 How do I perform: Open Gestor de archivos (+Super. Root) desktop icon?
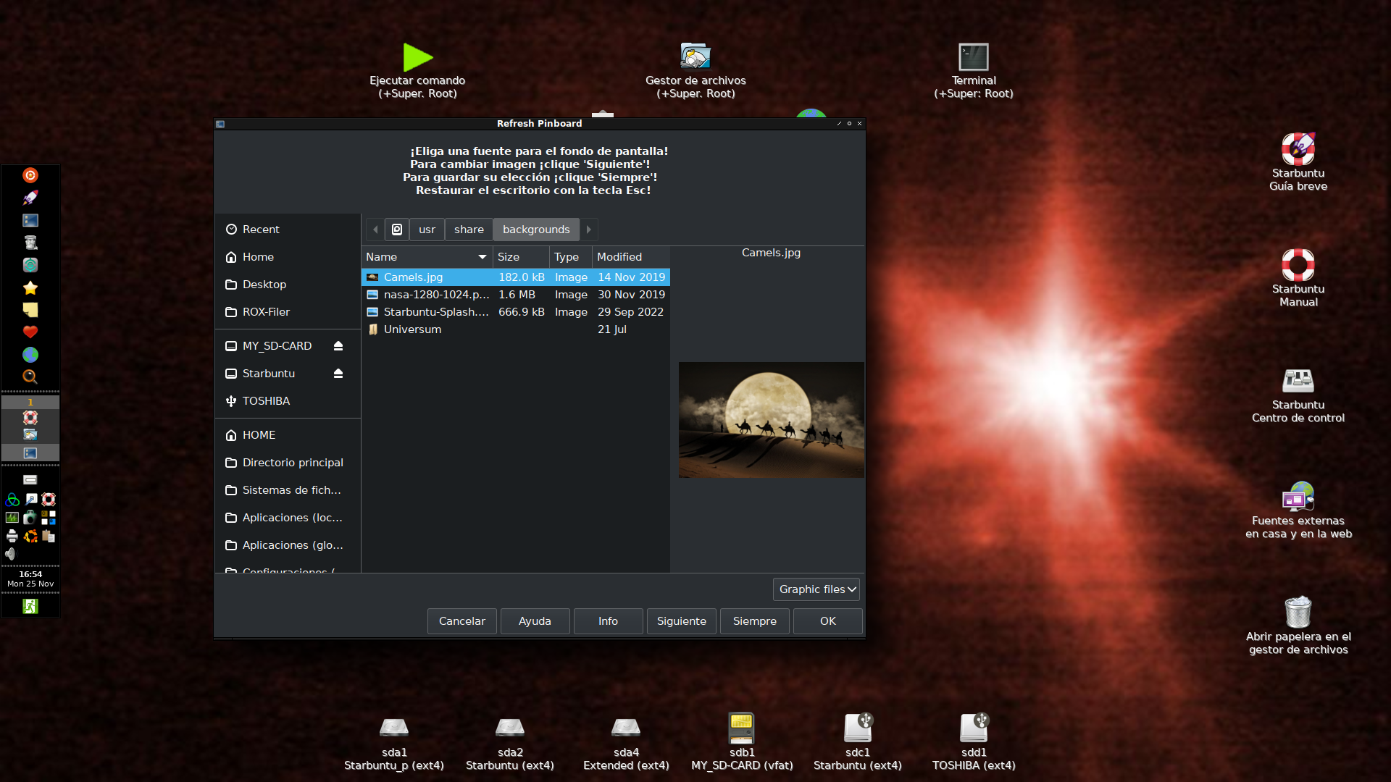pos(695,56)
